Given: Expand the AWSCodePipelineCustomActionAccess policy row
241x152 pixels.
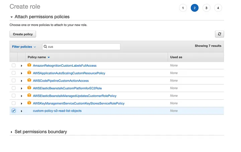Looking at the screenshot, I should click(21, 81).
